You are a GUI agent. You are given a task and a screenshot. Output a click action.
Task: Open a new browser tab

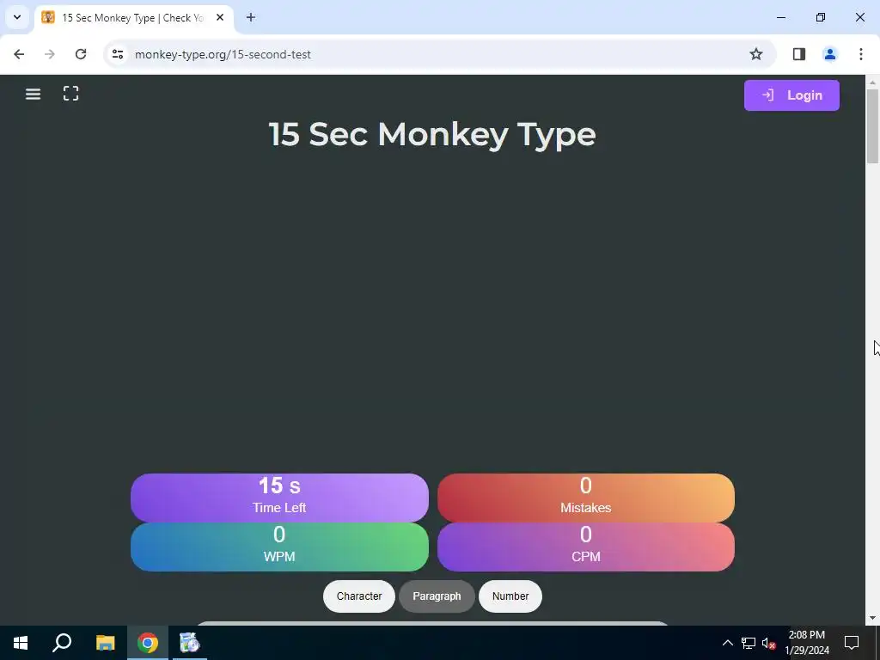pyautogui.click(x=251, y=17)
